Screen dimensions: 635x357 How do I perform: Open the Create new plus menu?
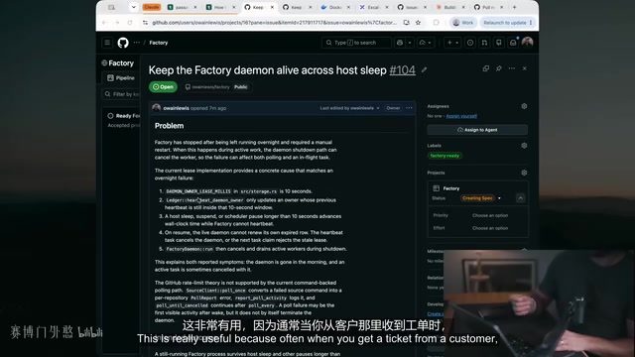(452, 43)
